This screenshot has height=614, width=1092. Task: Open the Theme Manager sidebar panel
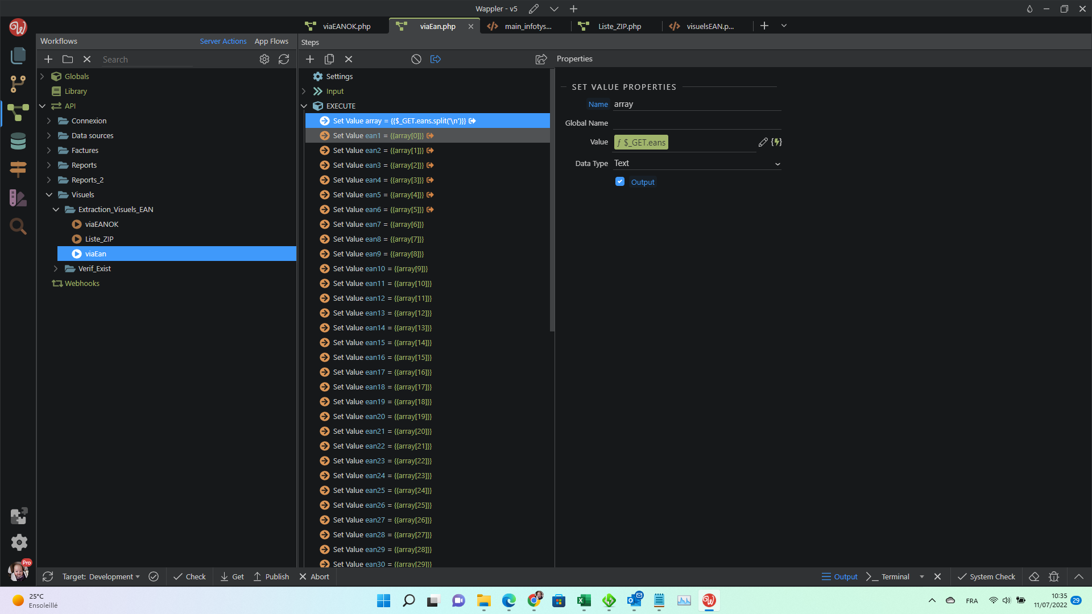(x=18, y=198)
